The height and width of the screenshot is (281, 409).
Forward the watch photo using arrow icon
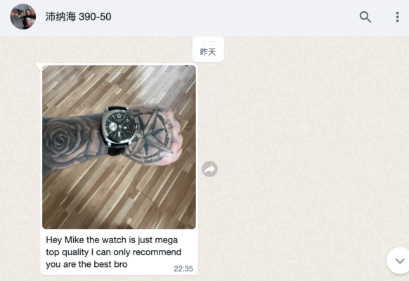[x=209, y=169]
